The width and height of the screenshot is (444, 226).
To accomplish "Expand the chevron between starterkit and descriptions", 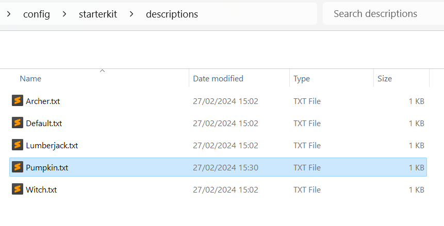I will pos(131,14).
